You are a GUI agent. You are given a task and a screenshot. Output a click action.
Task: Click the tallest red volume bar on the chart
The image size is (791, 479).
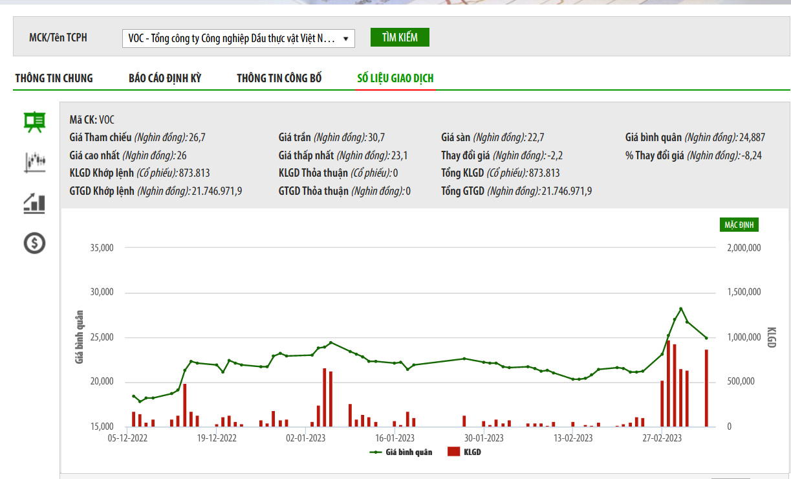668,383
